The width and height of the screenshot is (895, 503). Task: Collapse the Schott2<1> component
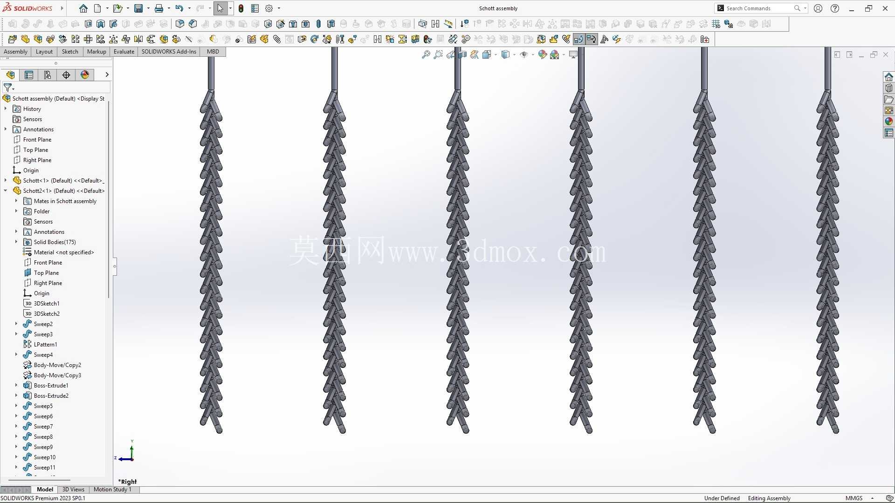pos(6,190)
